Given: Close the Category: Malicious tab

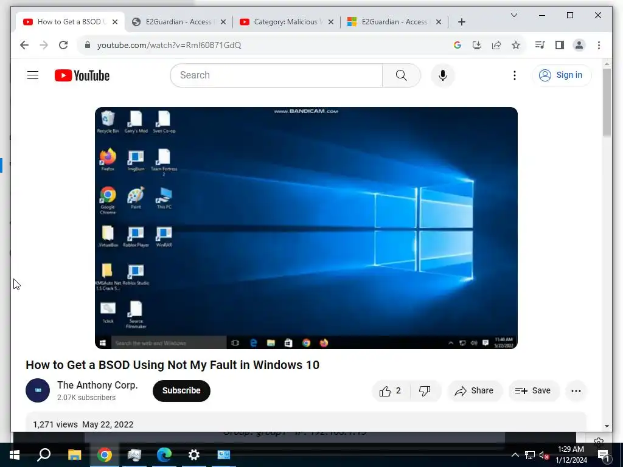Looking at the screenshot, I should [330, 22].
